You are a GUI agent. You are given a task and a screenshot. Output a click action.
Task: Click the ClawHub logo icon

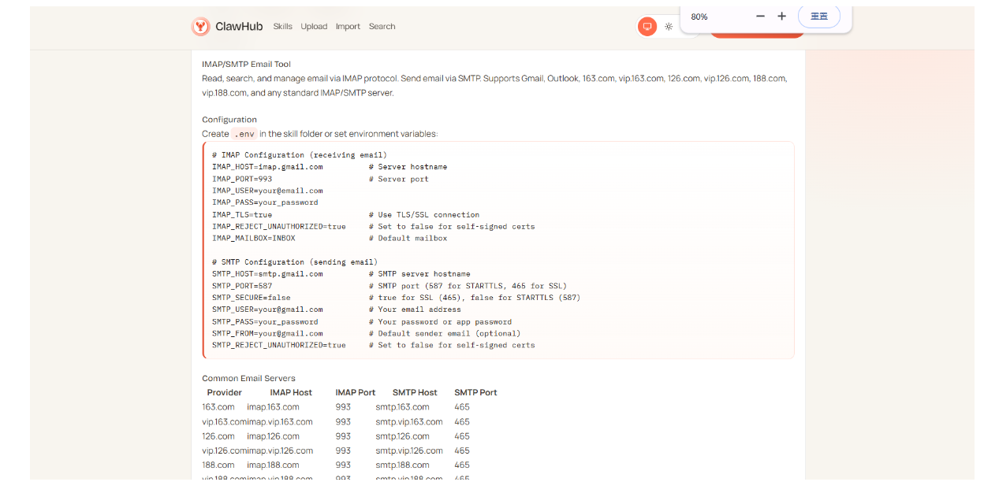click(200, 27)
